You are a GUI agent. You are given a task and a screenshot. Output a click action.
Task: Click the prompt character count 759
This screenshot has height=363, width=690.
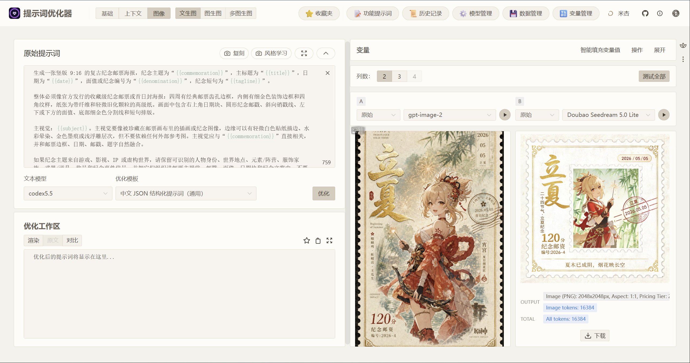point(326,162)
